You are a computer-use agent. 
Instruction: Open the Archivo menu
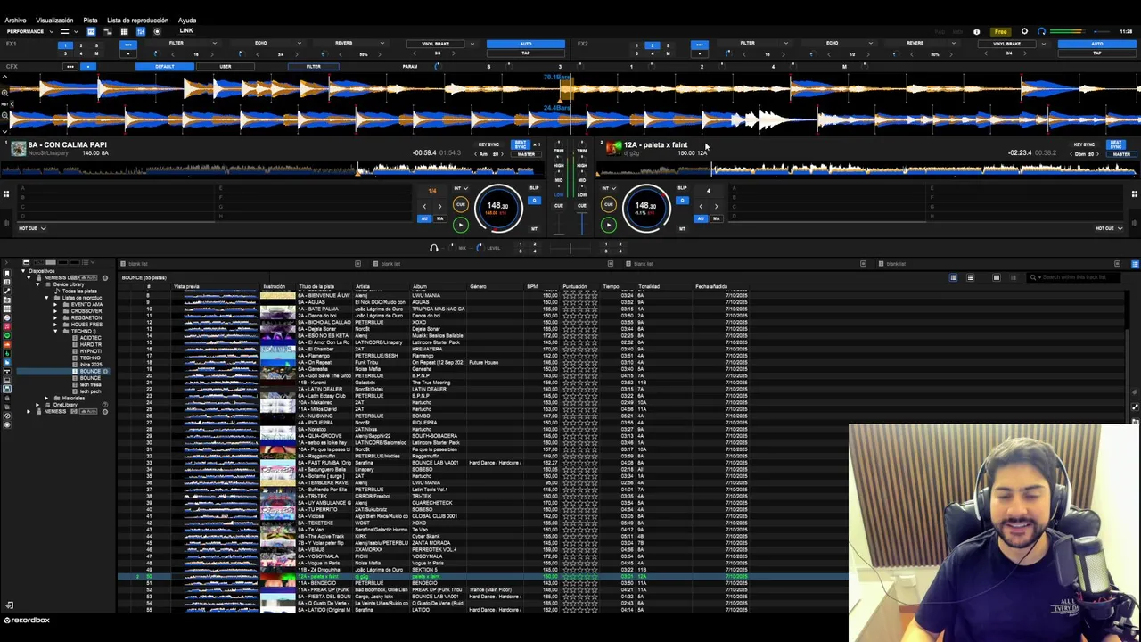pyautogui.click(x=16, y=20)
